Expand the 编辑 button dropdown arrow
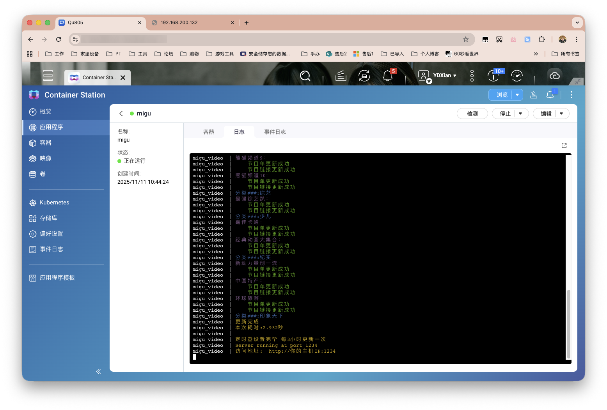The image size is (607, 410). [561, 114]
